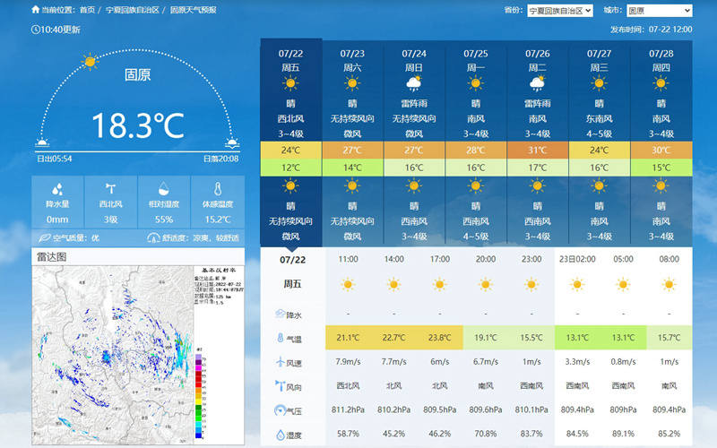Click the clock icon next to 10:40更新

(x=35, y=29)
